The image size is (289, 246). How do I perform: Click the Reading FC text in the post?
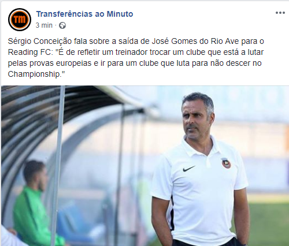[x=30, y=53]
